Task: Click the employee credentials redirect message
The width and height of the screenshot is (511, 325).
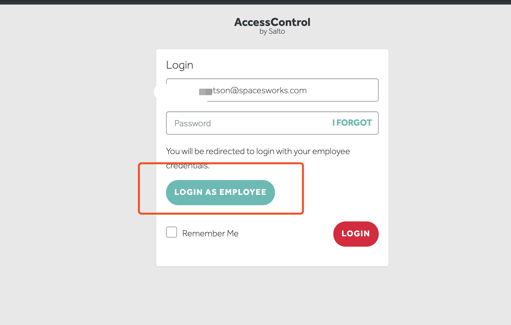Action: [258, 151]
